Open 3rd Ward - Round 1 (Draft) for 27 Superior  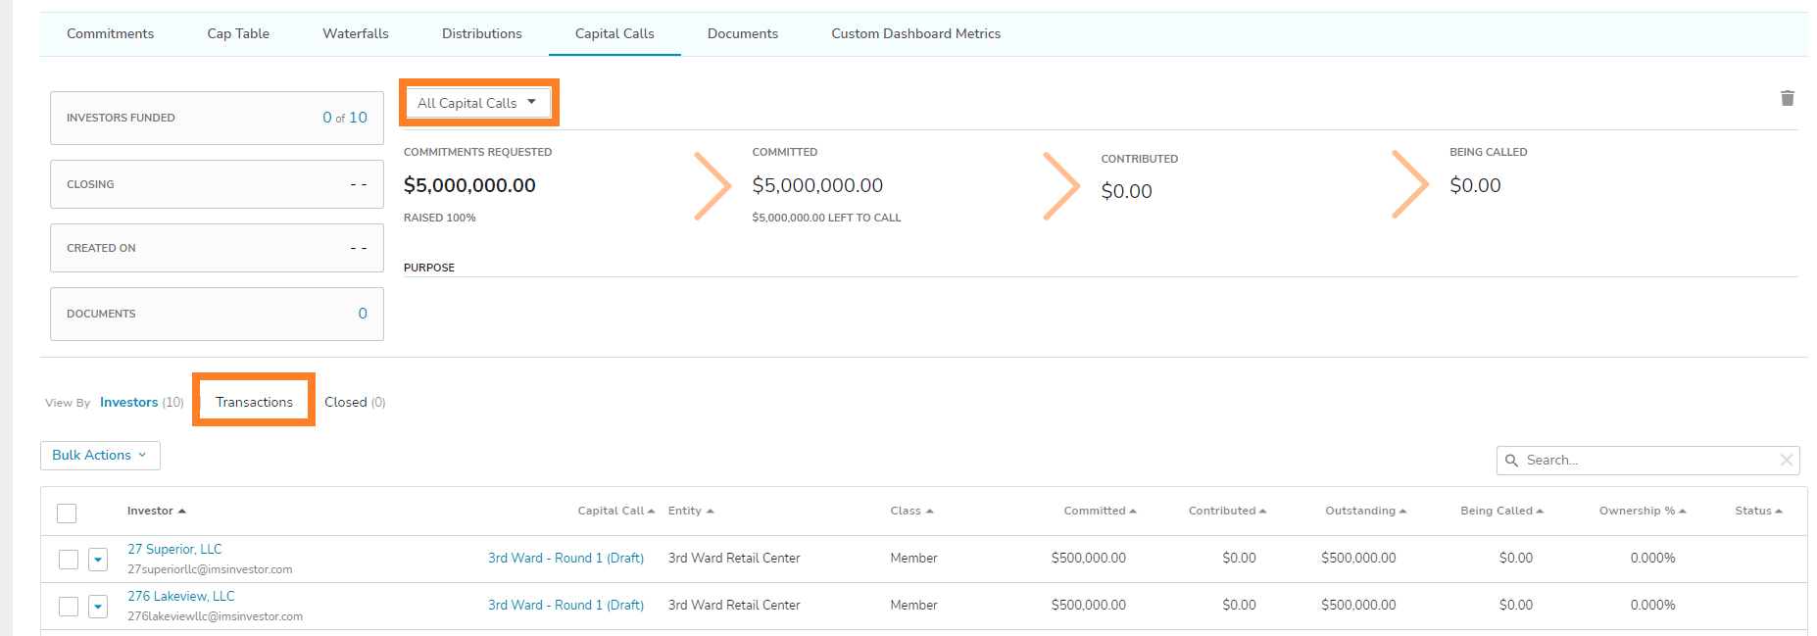(565, 558)
